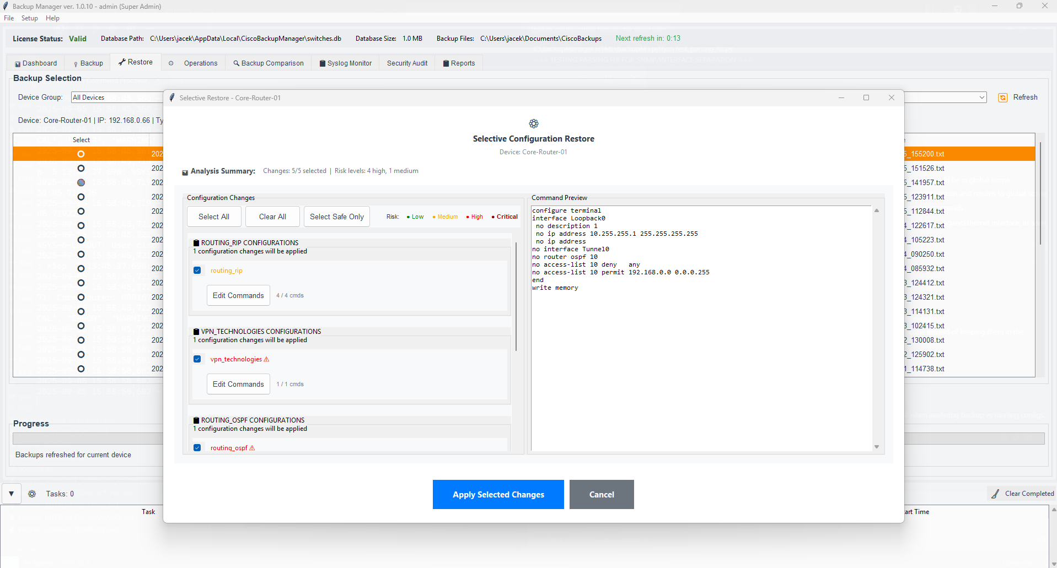Viewport: 1057px width, 568px height.
Task: Select radio for backup row _090250.txt
Action: [81, 254]
